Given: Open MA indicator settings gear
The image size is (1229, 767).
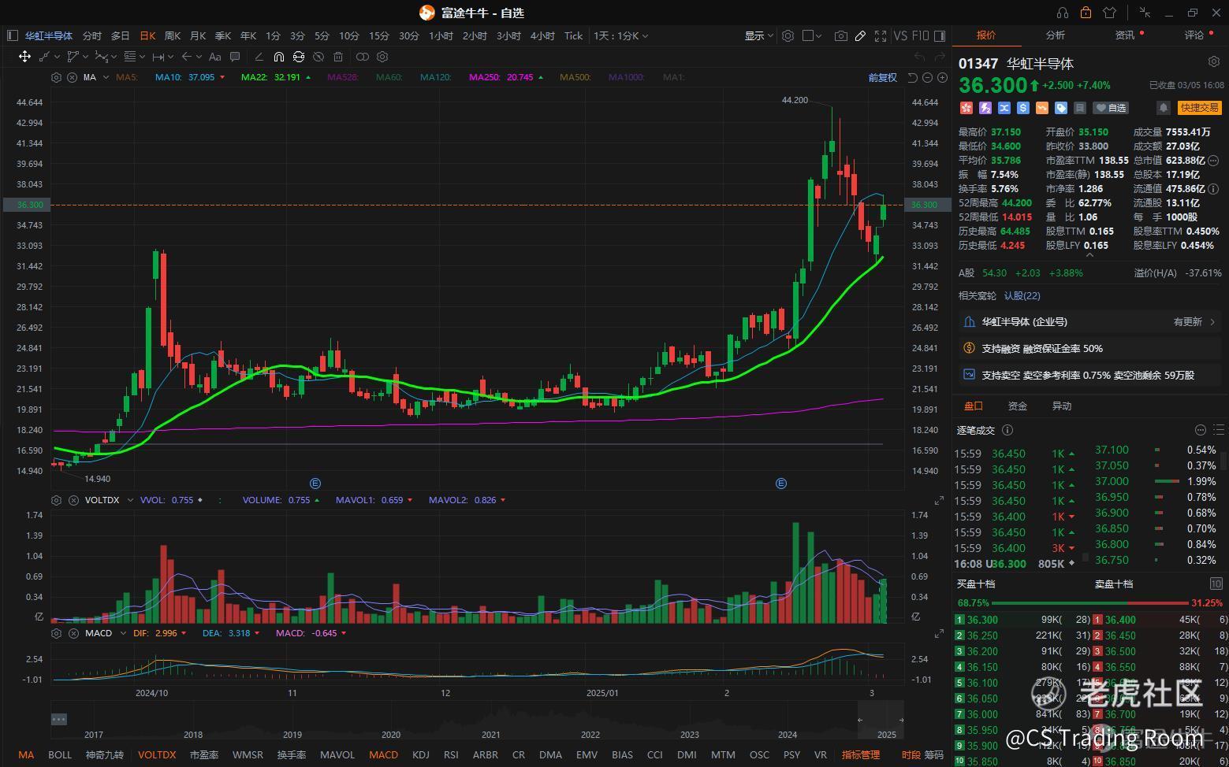Looking at the screenshot, I should pyautogui.click(x=56, y=77).
